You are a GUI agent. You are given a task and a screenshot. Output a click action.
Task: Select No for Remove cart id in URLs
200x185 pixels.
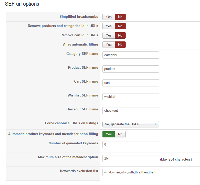[x=120, y=36]
